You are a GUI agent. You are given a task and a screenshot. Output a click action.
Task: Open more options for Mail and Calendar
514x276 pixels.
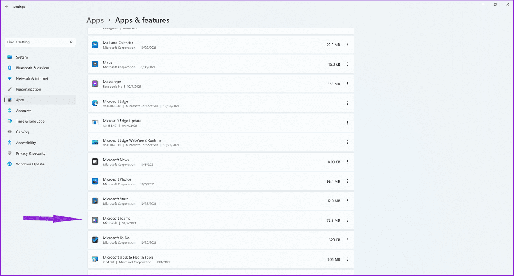(347, 45)
